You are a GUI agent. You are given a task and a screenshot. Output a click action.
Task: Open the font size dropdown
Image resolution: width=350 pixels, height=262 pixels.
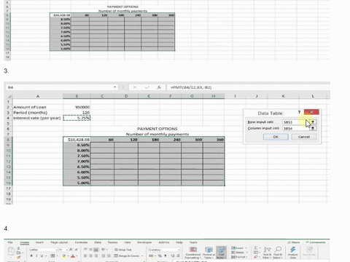[x=67, y=250]
